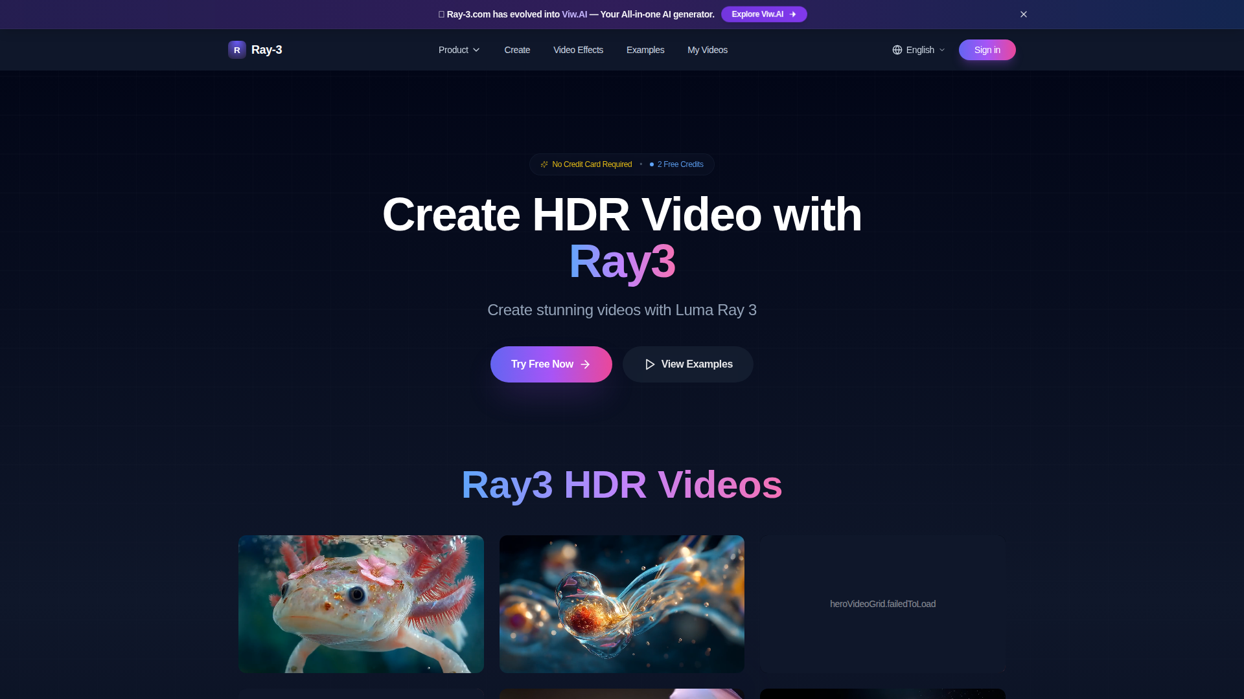The height and width of the screenshot is (699, 1244).
Task: Click the sparkle No Credit Card icon
Action: click(x=544, y=164)
